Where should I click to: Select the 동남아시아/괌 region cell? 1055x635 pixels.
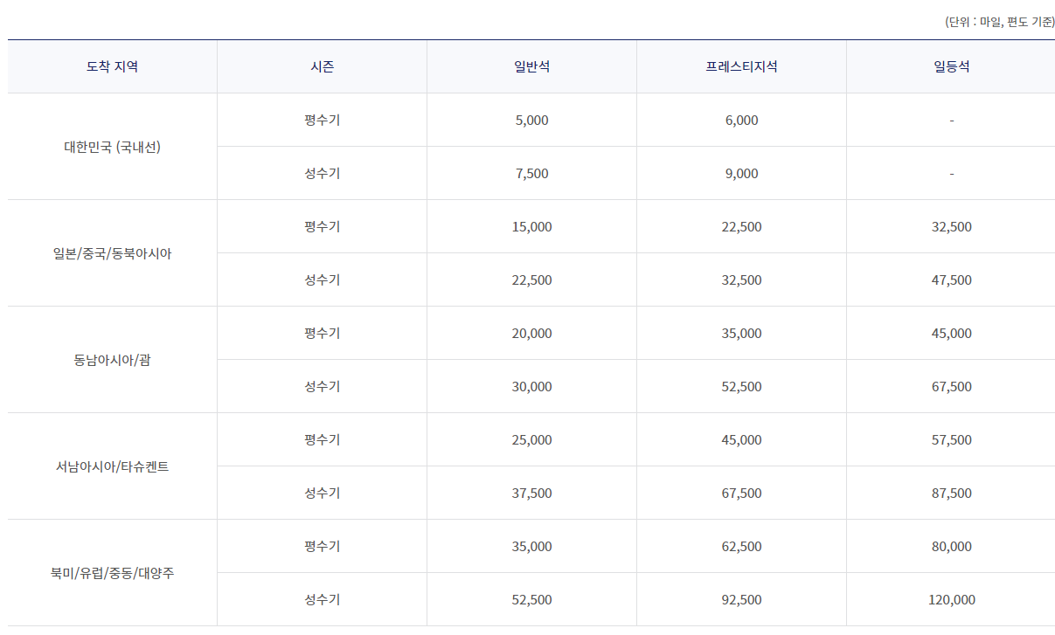point(112,360)
